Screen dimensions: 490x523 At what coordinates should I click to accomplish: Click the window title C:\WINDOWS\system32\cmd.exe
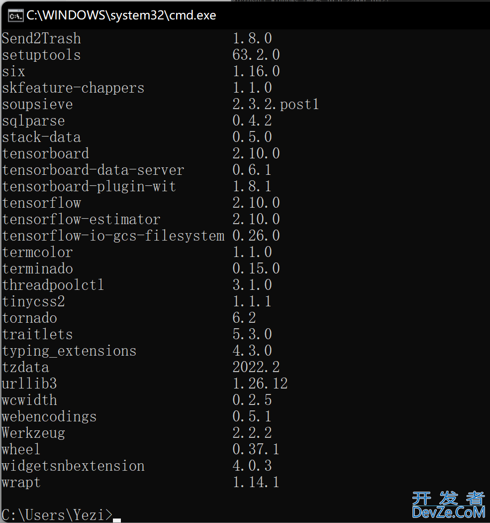[121, 15]
